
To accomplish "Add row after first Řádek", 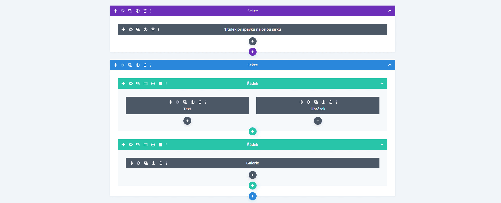I will (x=253, y=131).
